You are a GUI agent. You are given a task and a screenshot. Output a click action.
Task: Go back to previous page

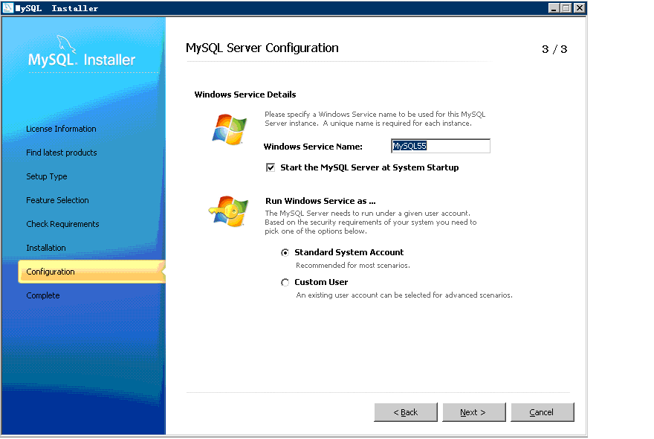pos(406,412)
